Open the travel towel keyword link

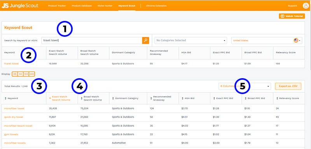12,64
